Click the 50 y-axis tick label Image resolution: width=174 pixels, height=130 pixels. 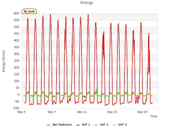[17, 88]
